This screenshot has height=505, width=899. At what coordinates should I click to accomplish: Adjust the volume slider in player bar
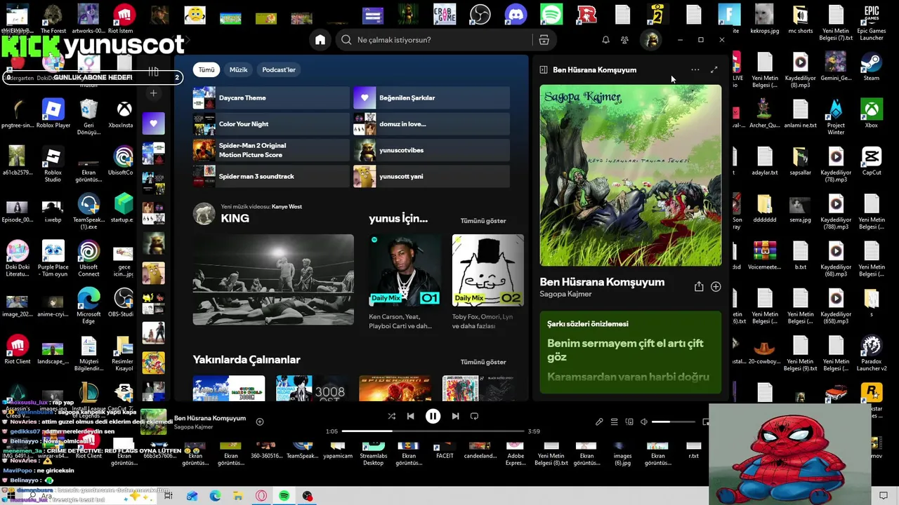(x=675, y=422)
